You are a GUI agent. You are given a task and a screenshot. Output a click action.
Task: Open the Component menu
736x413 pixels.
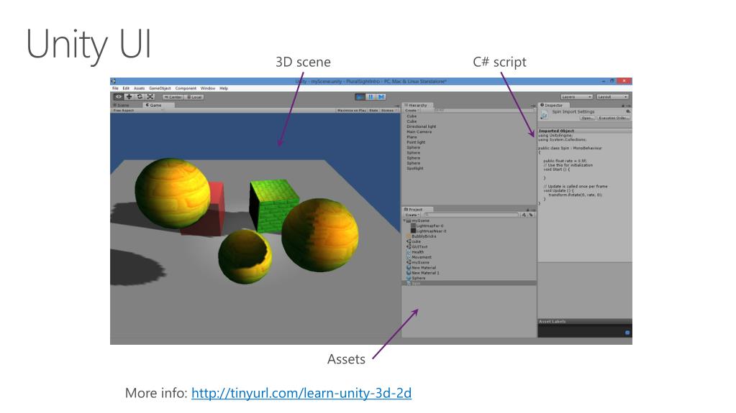click(186, 88)
